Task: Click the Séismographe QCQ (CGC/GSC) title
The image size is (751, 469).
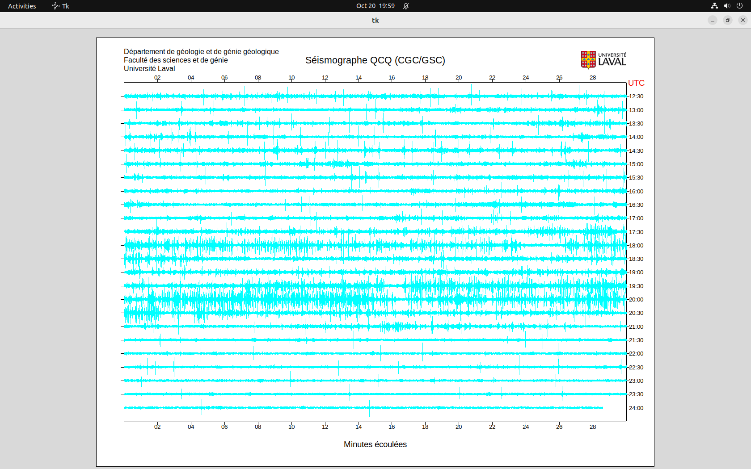Action: tap(375, 60)
